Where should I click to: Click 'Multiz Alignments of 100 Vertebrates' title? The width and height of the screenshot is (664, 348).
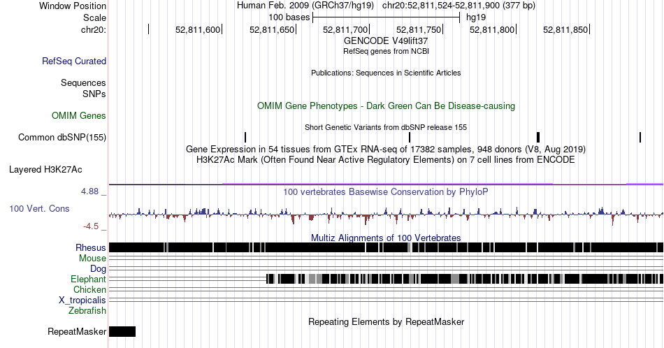pyautogui.click(x=386, y=238)
